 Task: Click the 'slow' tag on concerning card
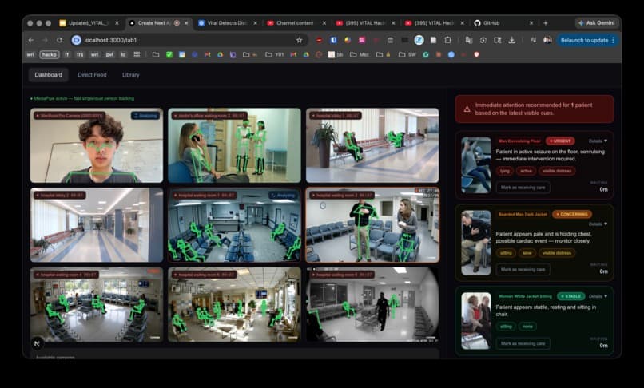click(x=527, y=253)
